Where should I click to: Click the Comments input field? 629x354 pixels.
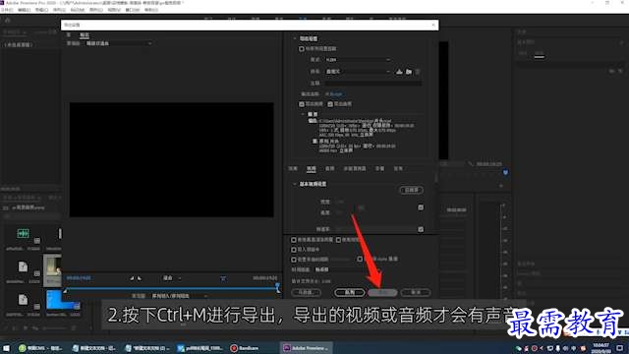coord(372,83)
